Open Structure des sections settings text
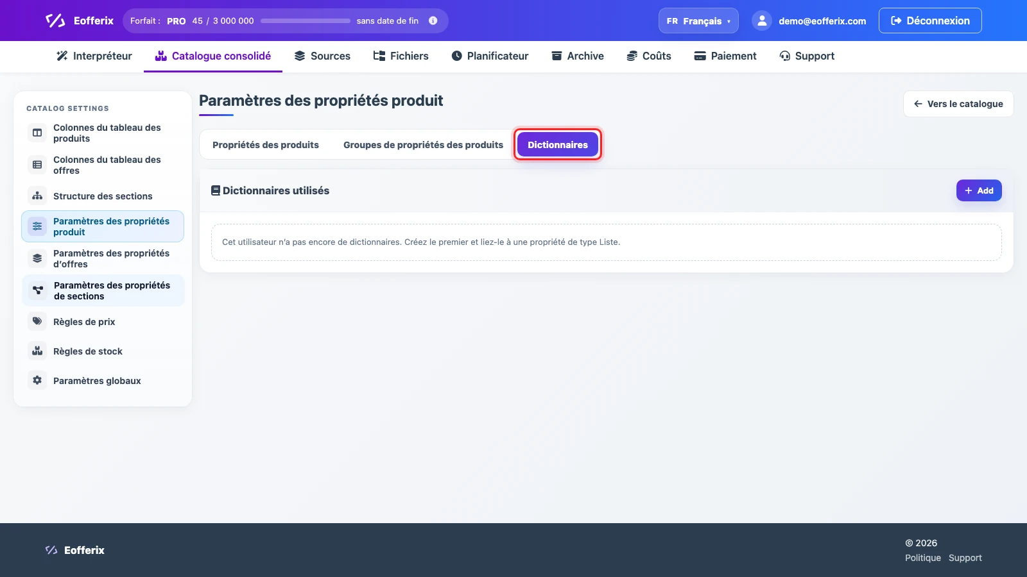 click(x=103, y=196)
